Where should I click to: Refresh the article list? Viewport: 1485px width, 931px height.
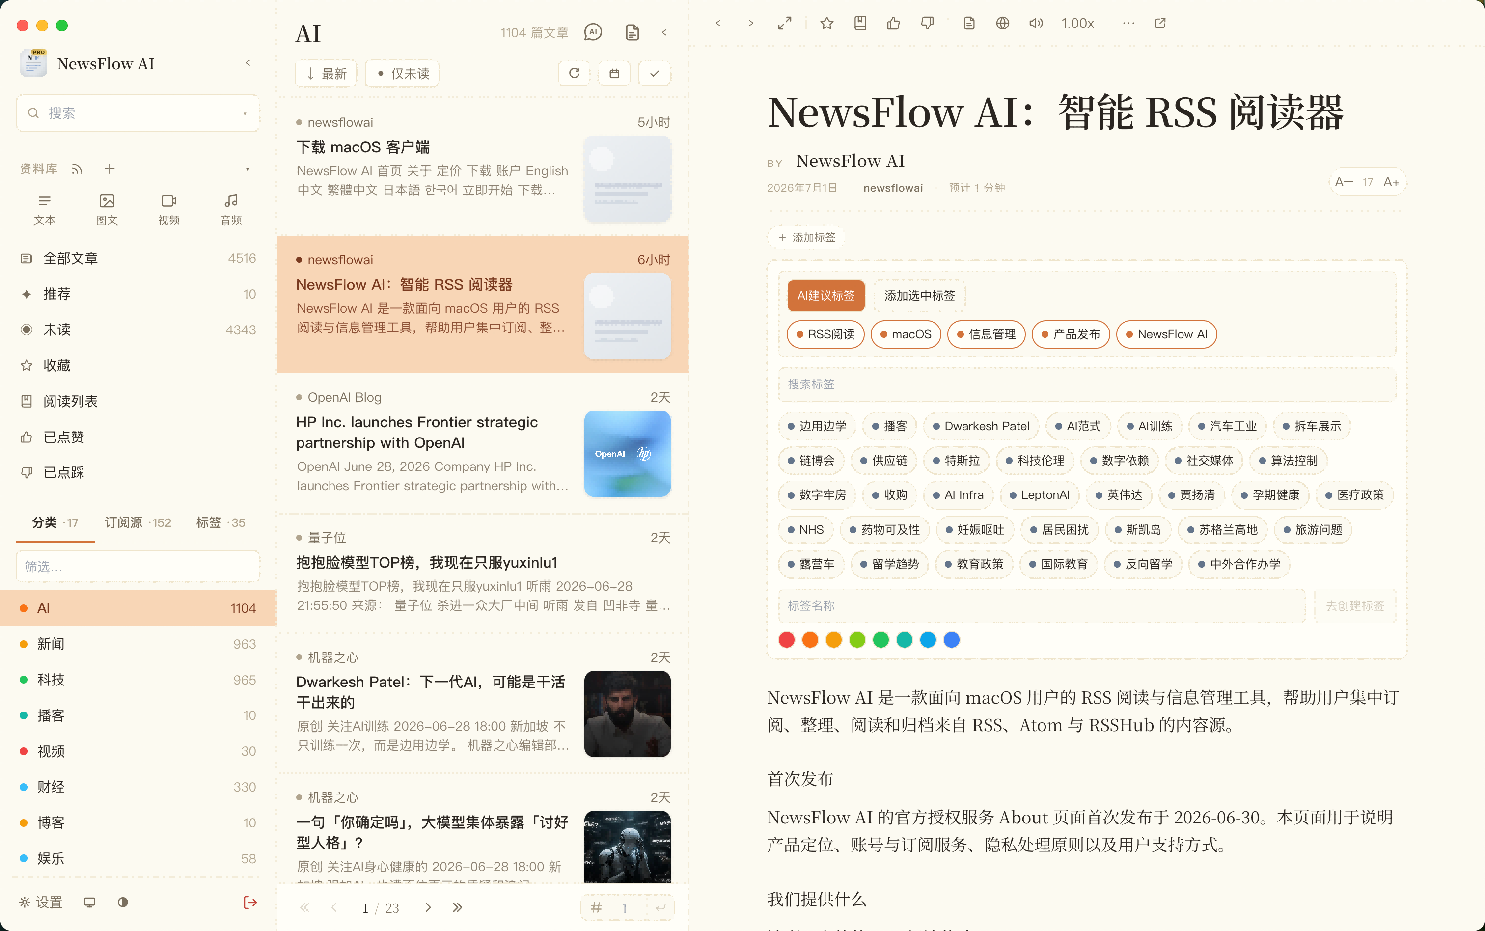[575, 73]
